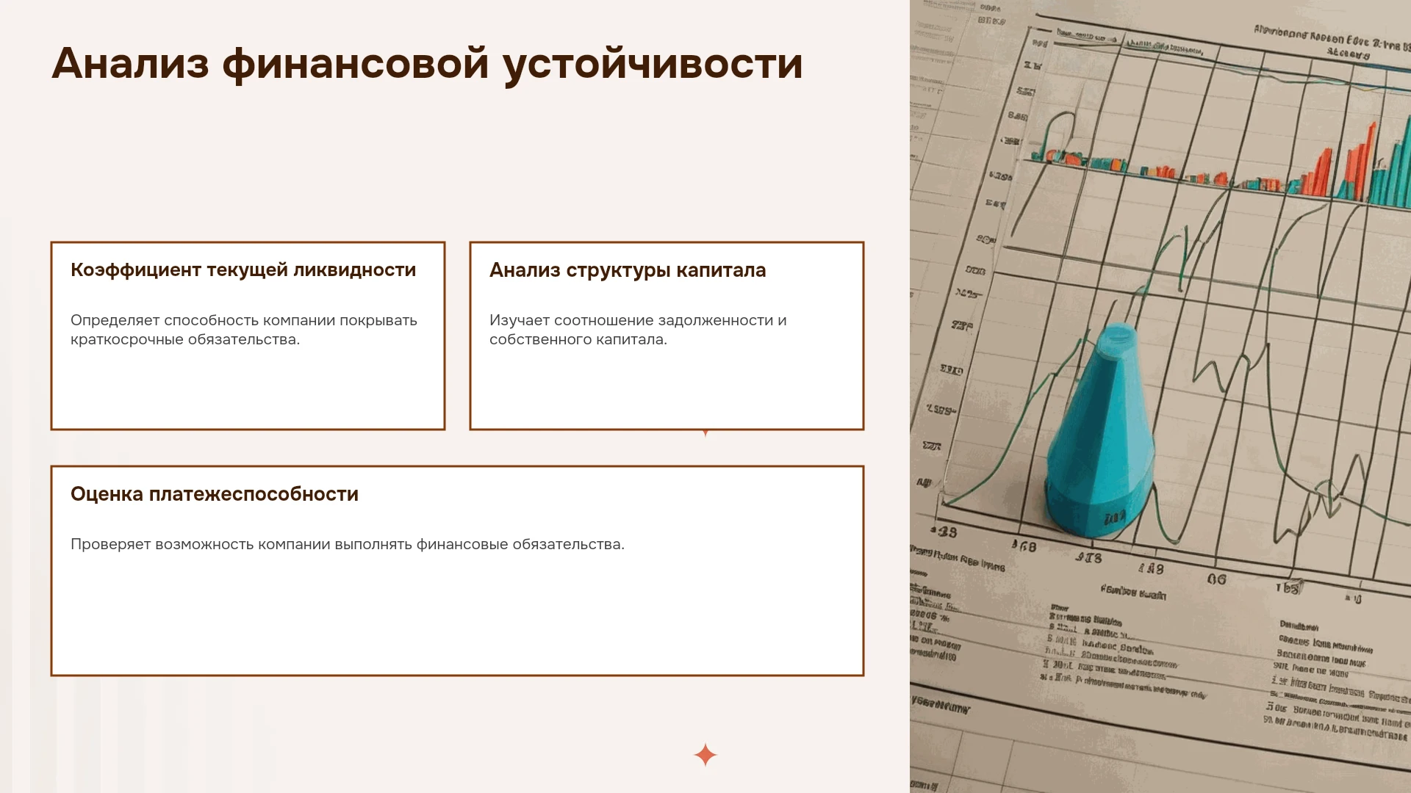Click the chart header text at image top
Screen dimensions: 1411x793
1330,43
